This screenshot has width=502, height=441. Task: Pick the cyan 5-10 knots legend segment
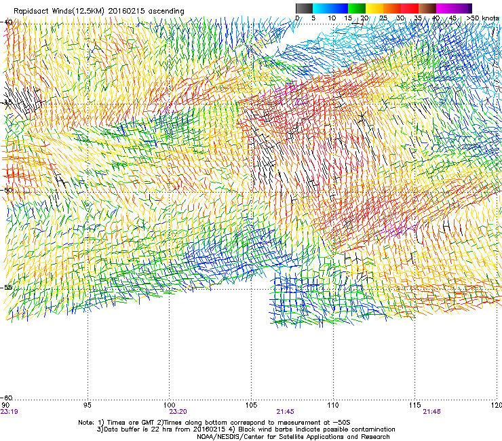[x=322, y=8]
